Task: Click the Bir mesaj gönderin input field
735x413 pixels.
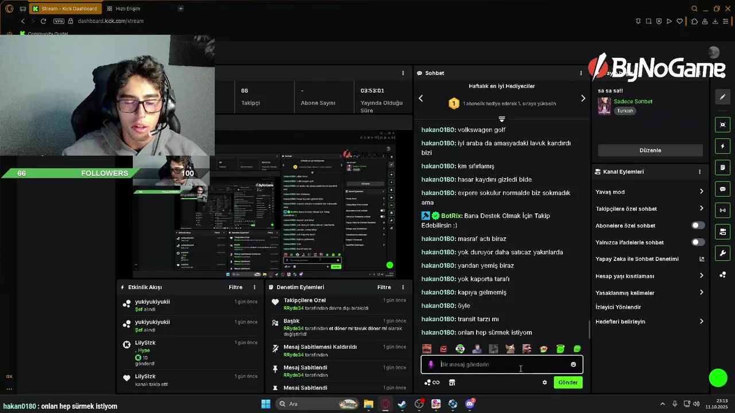Action: [x=502, y=364]
